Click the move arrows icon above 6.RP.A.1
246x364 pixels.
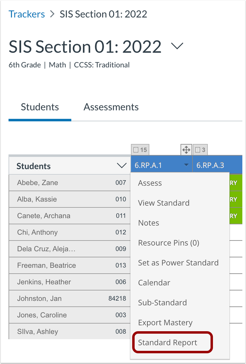[186, 149]
